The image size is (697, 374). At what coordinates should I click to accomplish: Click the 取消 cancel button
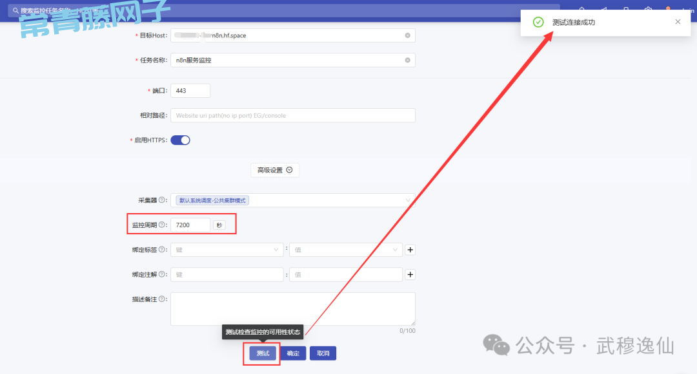(323, 353)
